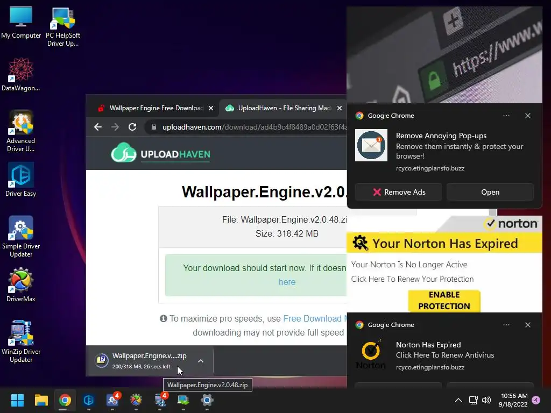Open the My Computer desktop icon
Screen dimensions: 551x413
coord(21,22)
